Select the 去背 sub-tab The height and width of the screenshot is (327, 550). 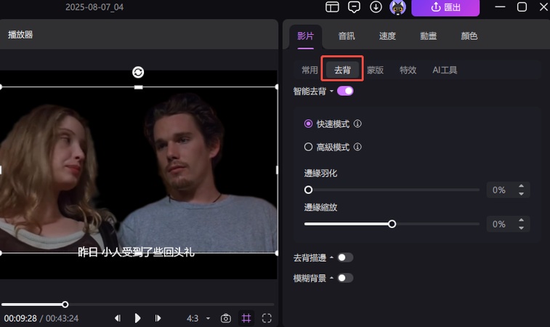coord(342,70)
